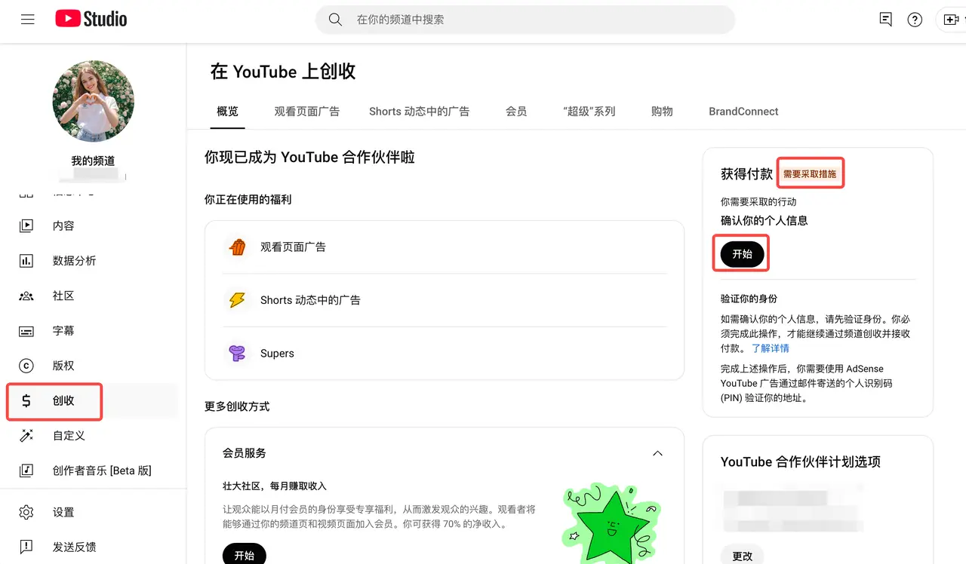
Task: Click the 需要采取措施 badge
Action: [x=810, y=174]
